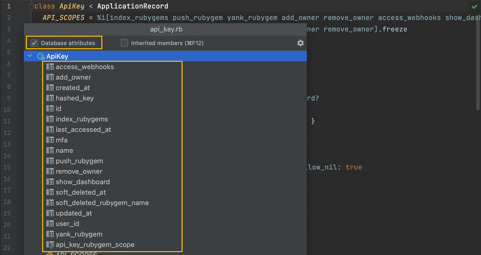Click the updated_at column icon
The height and width of the screenshot is (255, 481).
click(x=50, y=213)
